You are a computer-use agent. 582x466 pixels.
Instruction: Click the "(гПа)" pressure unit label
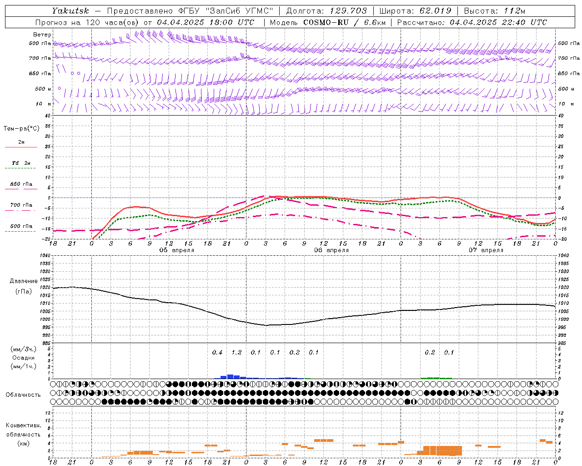pyautogui.click(x=24, y=291)
